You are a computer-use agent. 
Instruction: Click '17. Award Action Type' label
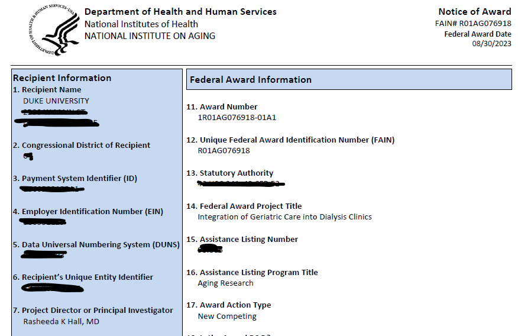point(229,305)
